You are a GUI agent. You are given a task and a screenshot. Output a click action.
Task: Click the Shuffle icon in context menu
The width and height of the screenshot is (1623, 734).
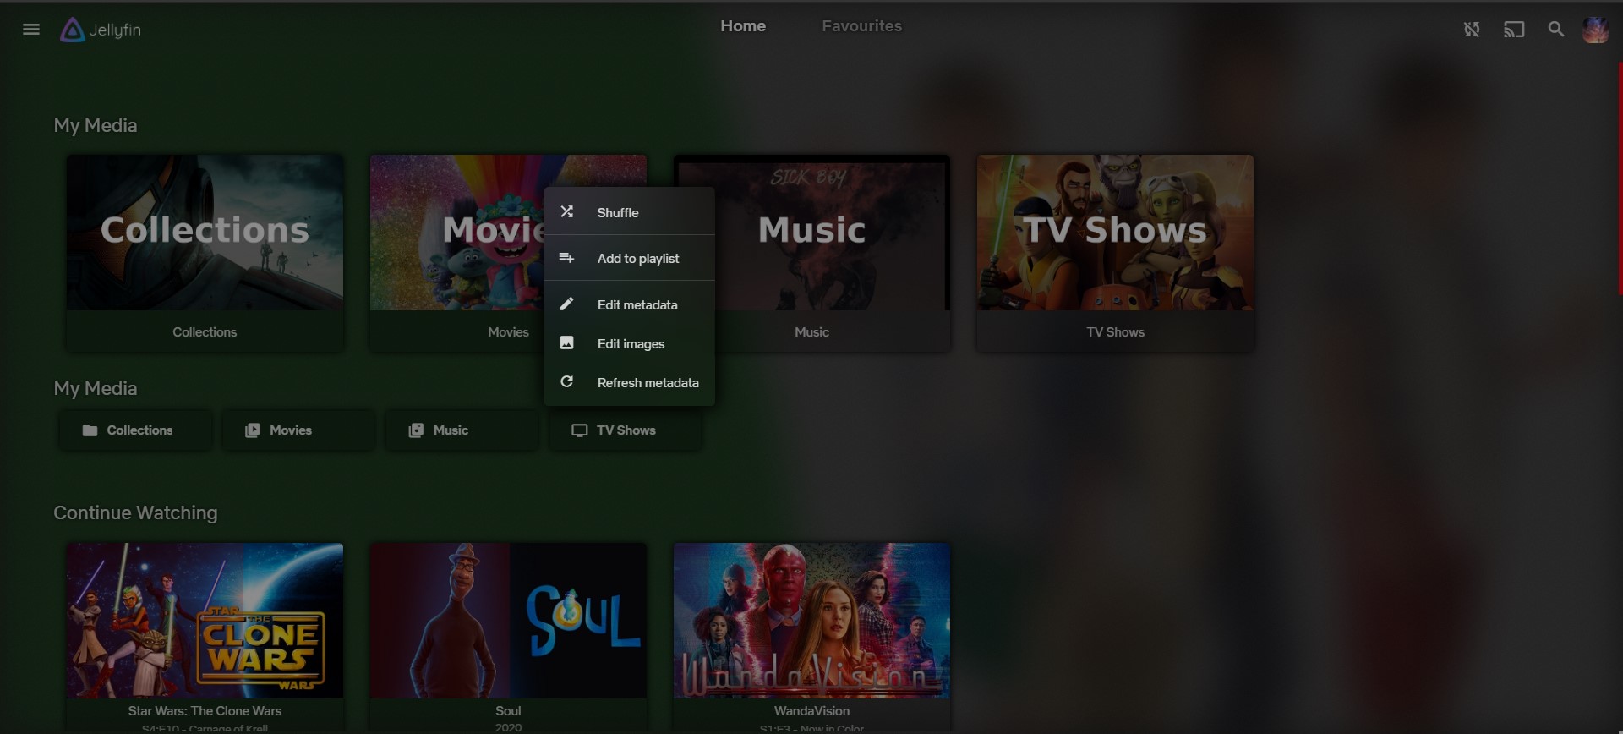coord(567,212)
